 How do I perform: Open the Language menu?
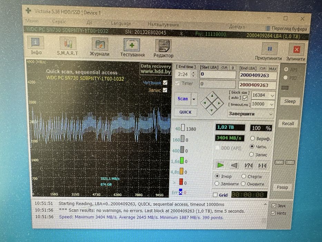pos(121,23)
